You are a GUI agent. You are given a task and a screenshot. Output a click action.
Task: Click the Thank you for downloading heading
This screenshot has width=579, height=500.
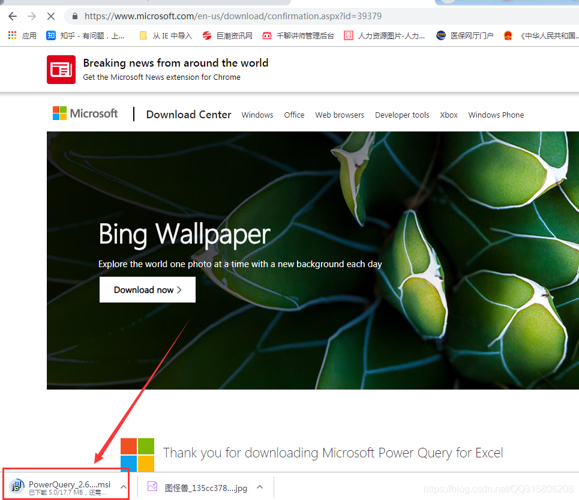point(333,453)
